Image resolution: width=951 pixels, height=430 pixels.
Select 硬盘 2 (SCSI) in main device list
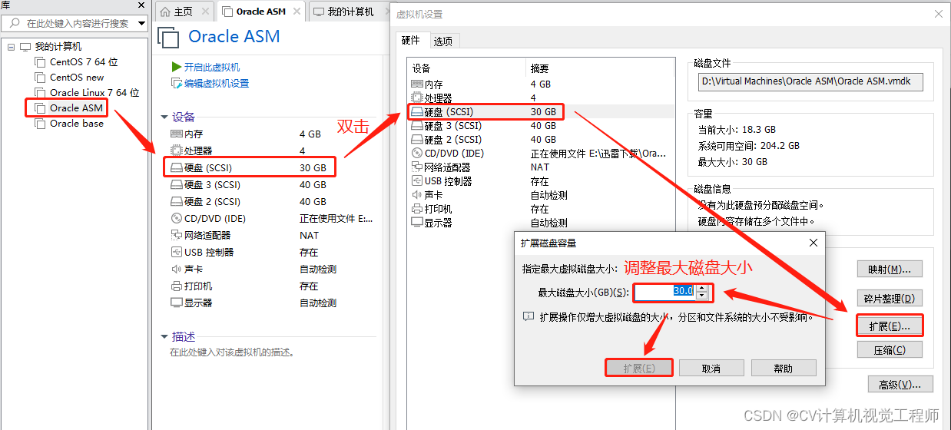pyautogui.click(x=249, y=201)
